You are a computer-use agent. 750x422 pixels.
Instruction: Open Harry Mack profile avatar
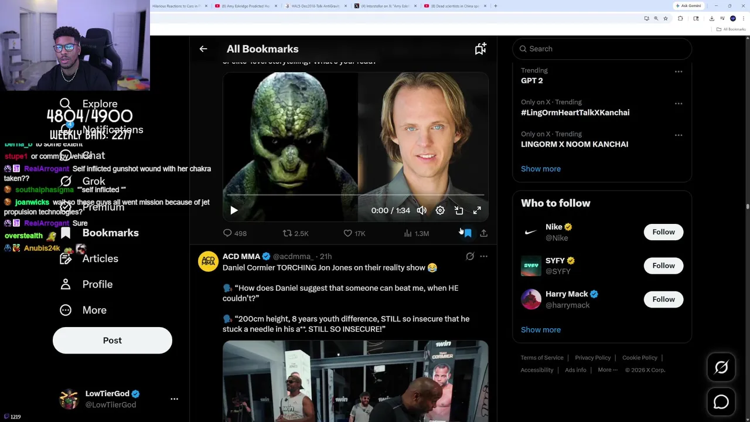[x=531, y=300]
